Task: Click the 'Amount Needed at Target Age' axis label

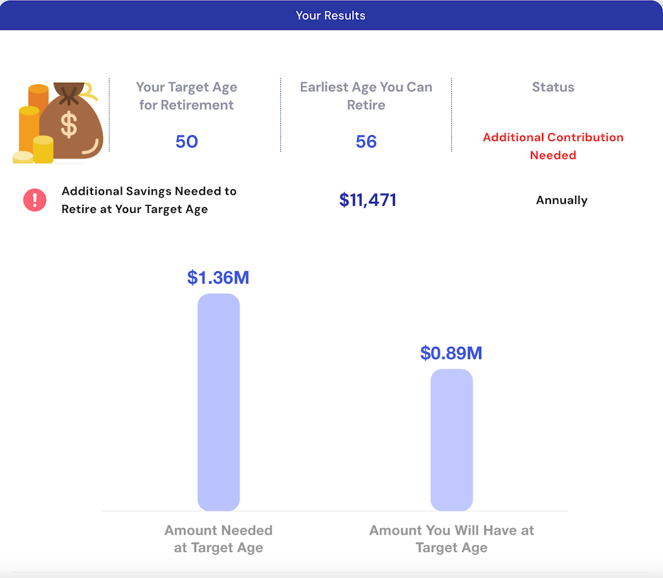Action: 218,539
